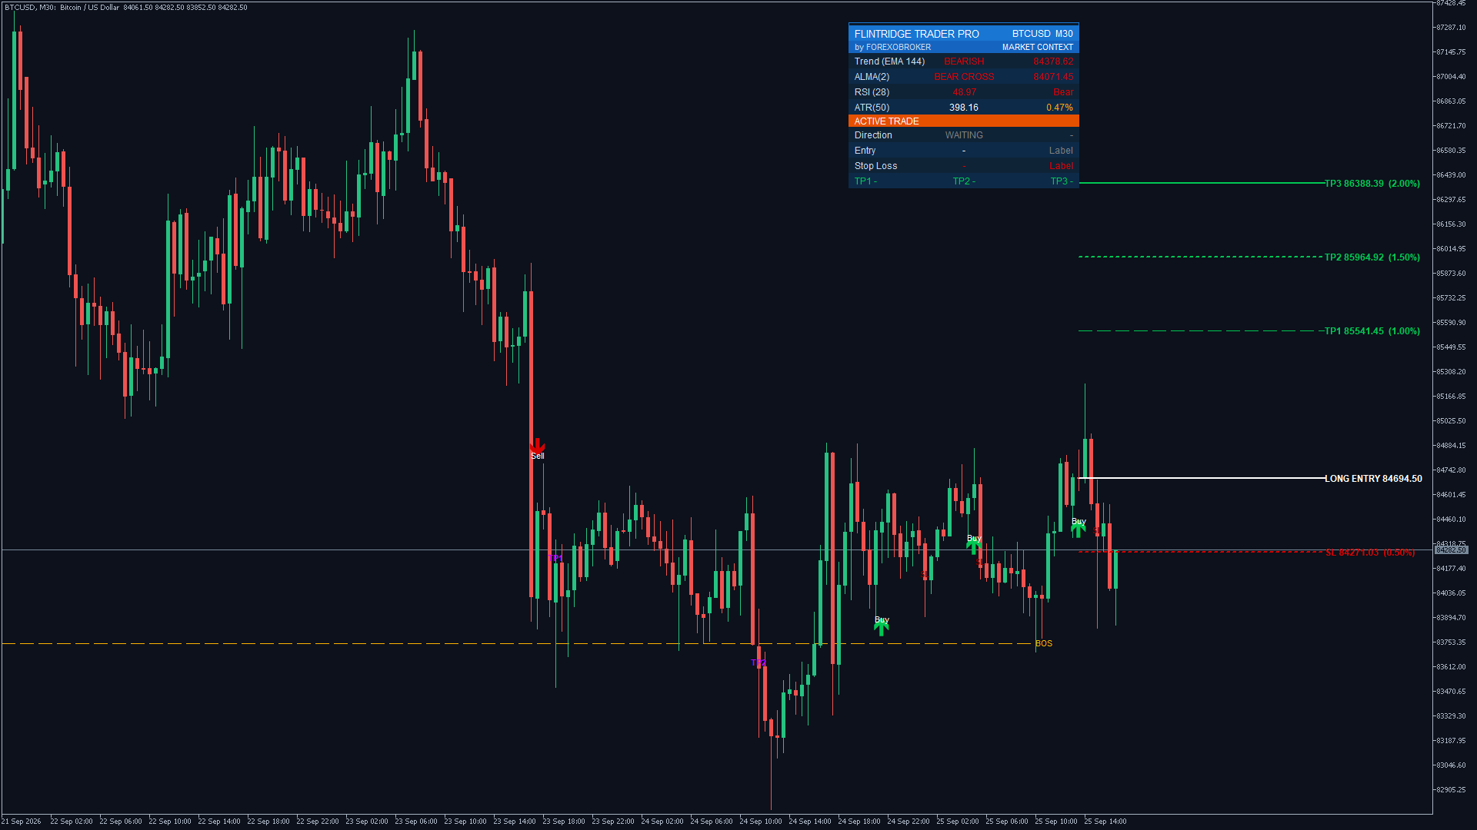This screenshot has width=1477, height=830.
Task: Select the ATR(50) value 398.16
Action: pos(964,108)
